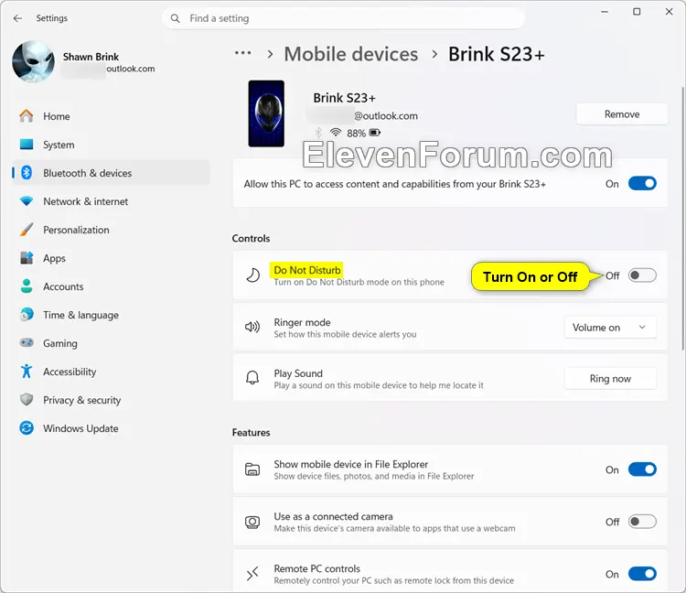Click the Apps icon in sidebar
Screen dimensions: 686x593
(27, 258)
